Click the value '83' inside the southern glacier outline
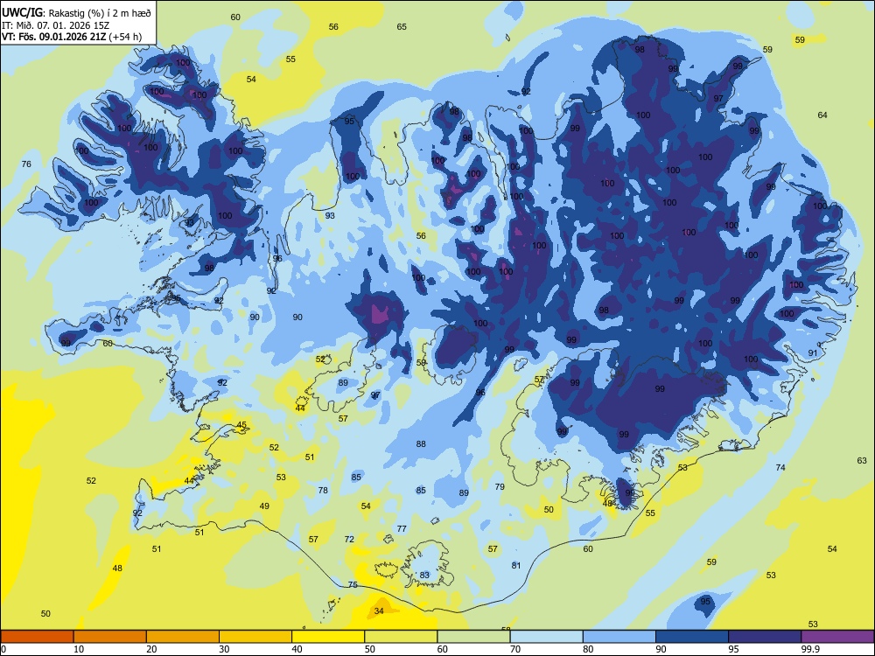This screenshot has height=656, width=875. [424, 576]
